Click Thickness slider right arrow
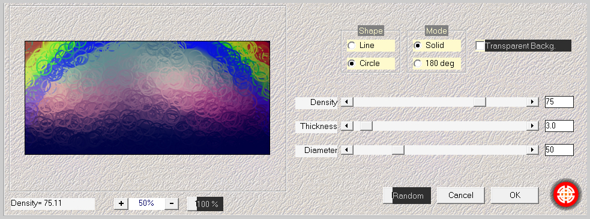Screen dimensions: 590x219 532,126
